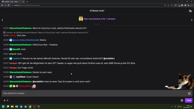The height and width of the screenshot is (109, 194).
Task: Click the reply icon above w0rty's message
Action: [4, 33]
